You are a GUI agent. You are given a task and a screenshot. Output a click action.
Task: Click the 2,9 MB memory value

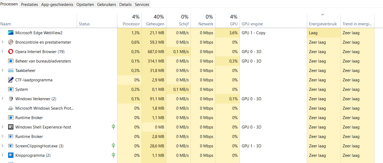coord(154,80)
